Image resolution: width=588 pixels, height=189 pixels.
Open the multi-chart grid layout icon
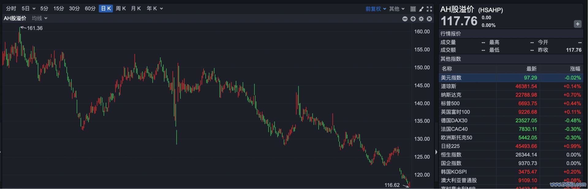(413, 9)
